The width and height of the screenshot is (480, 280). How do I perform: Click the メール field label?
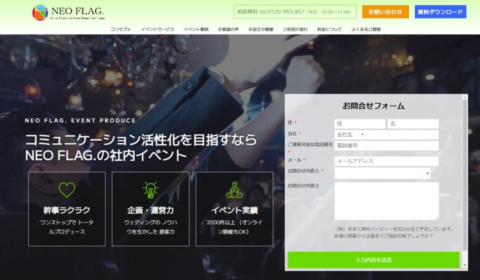pos(295,160)
